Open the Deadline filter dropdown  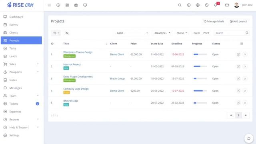162,33
